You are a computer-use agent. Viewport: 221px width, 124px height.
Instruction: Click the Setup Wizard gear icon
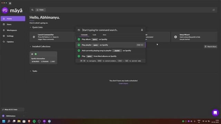[175, 37]
